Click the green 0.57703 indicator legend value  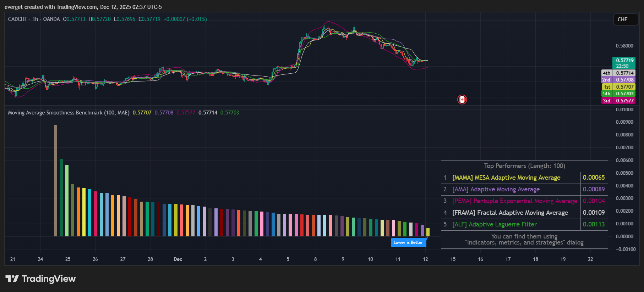230,113
